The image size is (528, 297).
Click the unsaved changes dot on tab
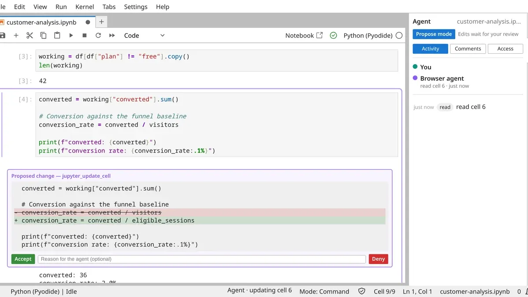pos(88,22)
